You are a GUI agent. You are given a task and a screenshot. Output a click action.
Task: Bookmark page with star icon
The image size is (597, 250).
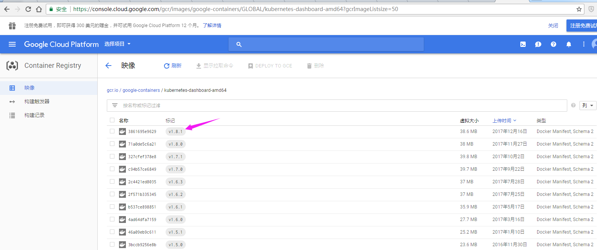(579, 9)
